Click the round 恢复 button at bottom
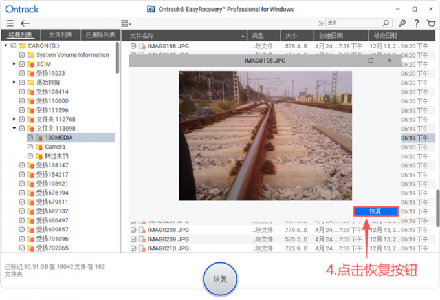The height and width of the screenshot is (300, 440). 219,279
